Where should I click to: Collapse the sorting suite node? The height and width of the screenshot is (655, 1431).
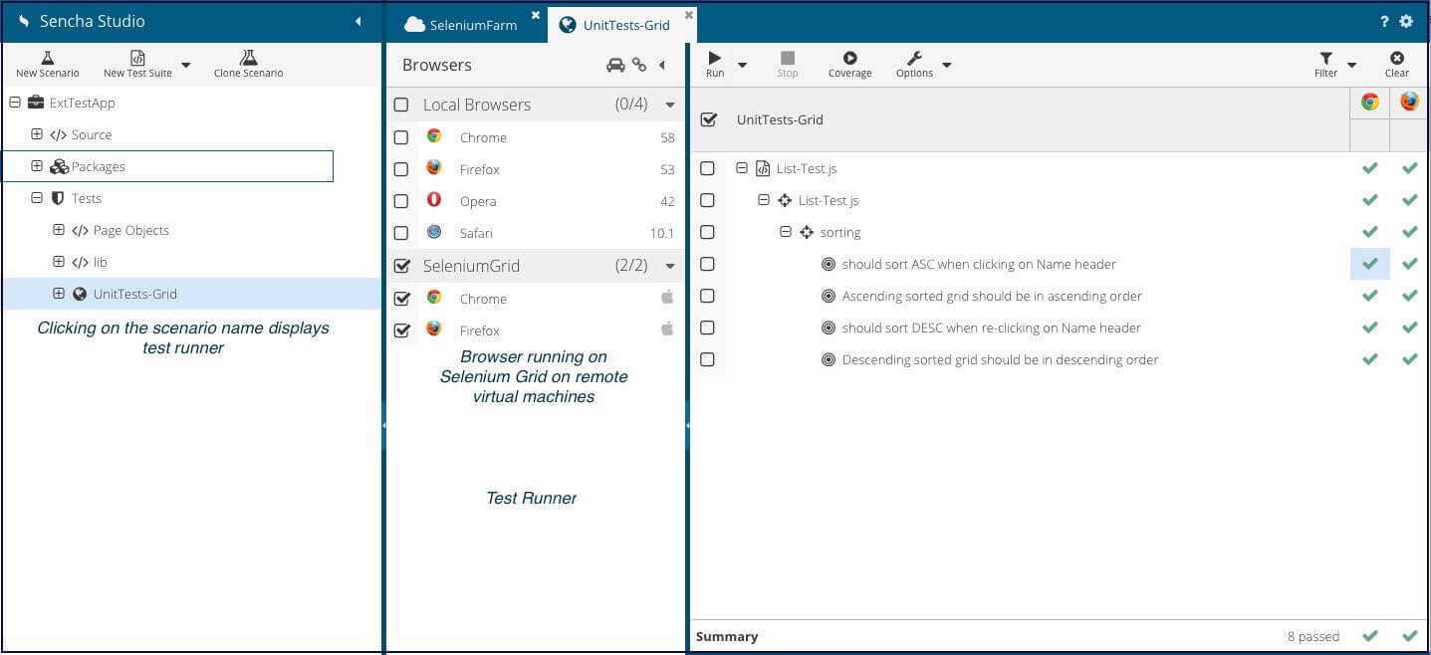(x=786, y=232)
